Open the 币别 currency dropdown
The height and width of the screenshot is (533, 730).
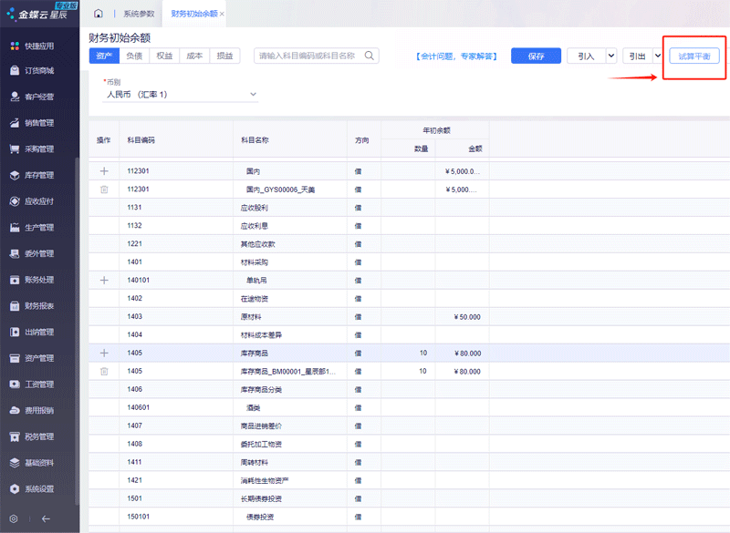pos(181,95)
